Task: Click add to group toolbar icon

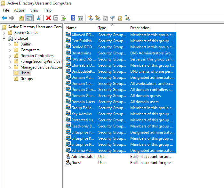Action: (127, 18)
